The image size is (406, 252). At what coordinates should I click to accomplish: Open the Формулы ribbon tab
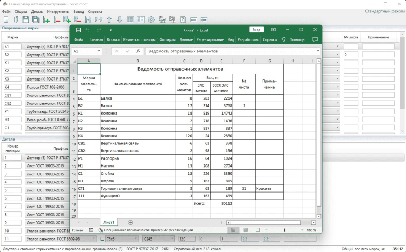[168, 39]
